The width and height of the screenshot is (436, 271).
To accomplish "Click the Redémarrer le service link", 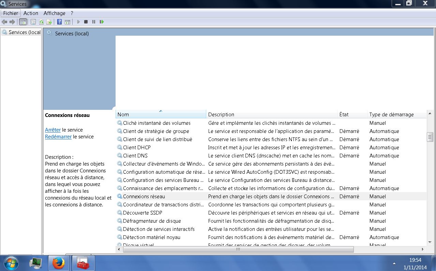I will (58, 136).
